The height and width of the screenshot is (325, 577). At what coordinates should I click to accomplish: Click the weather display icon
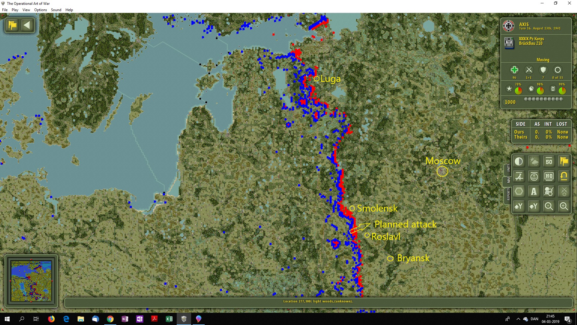coord(534,162)
